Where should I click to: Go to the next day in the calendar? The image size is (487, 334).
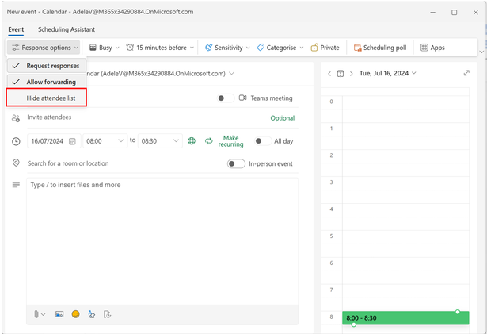pyautogui.click(x=352, y=74)
